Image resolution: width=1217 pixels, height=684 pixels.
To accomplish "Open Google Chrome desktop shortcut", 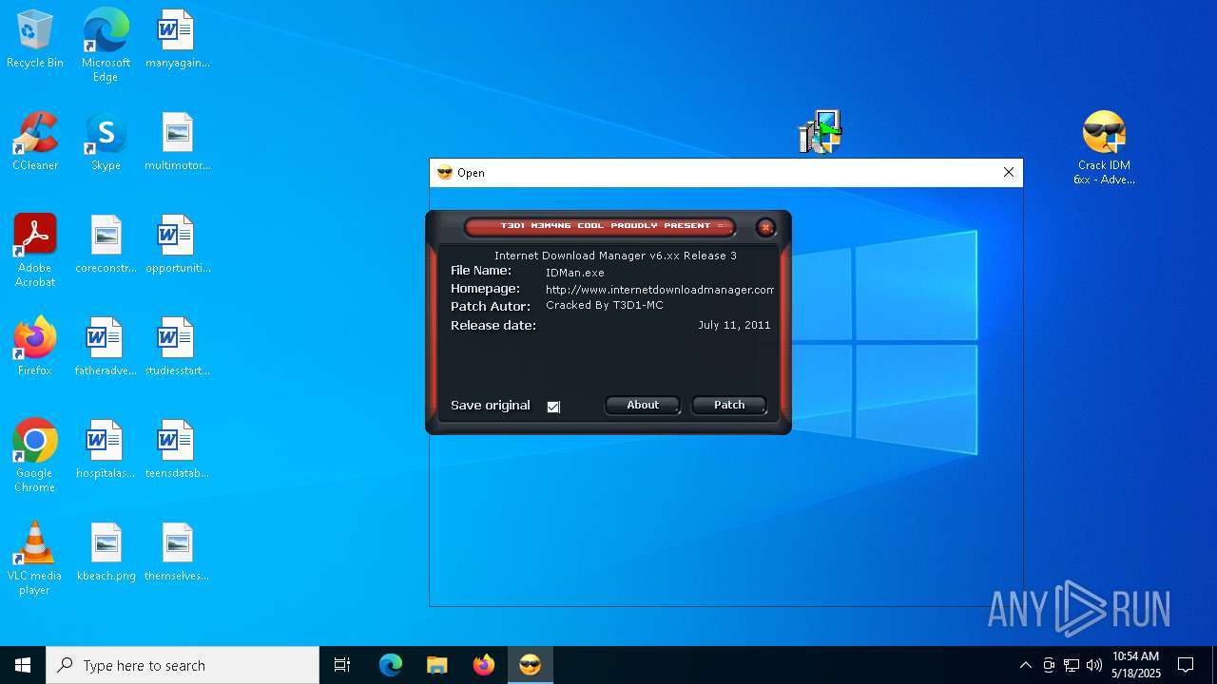I will [35, 456].
